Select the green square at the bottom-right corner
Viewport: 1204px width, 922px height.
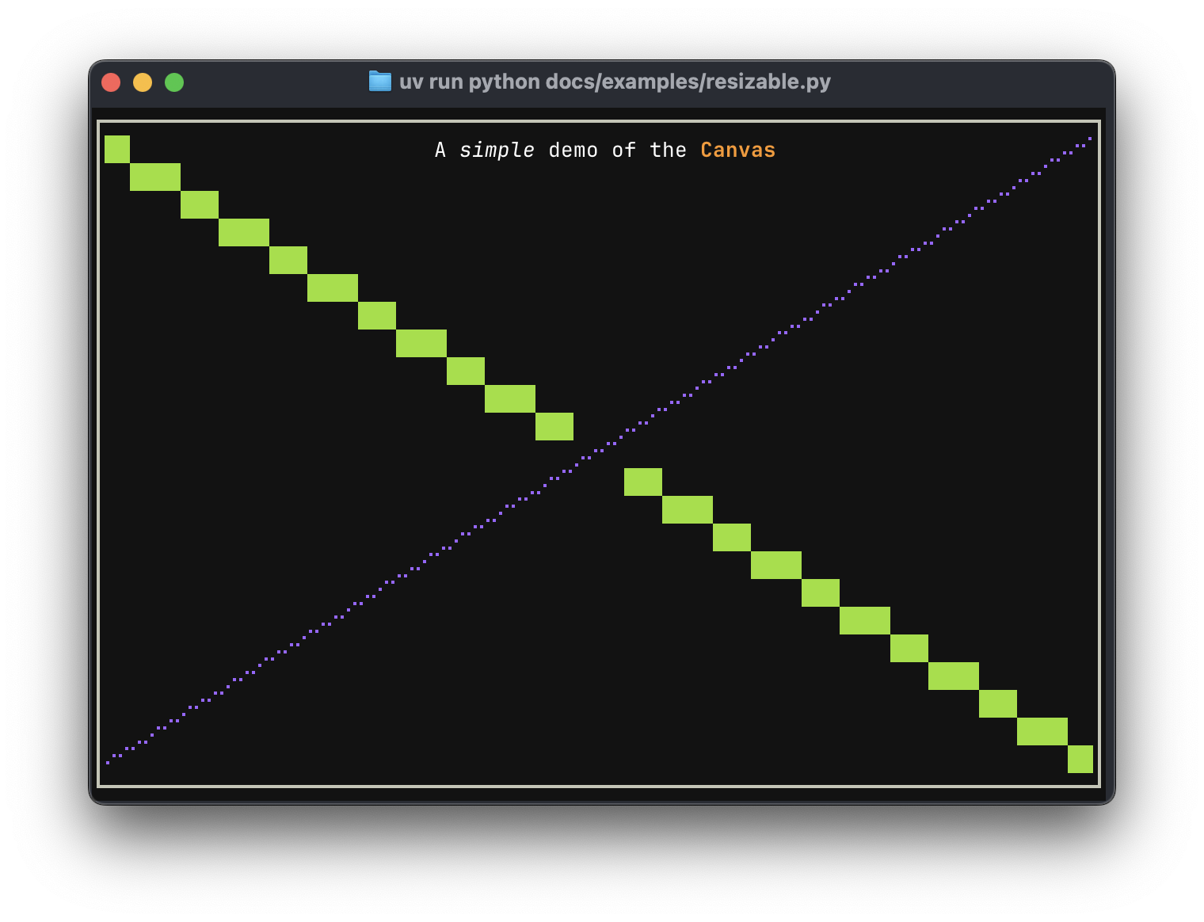click(x=1080, y=759)
